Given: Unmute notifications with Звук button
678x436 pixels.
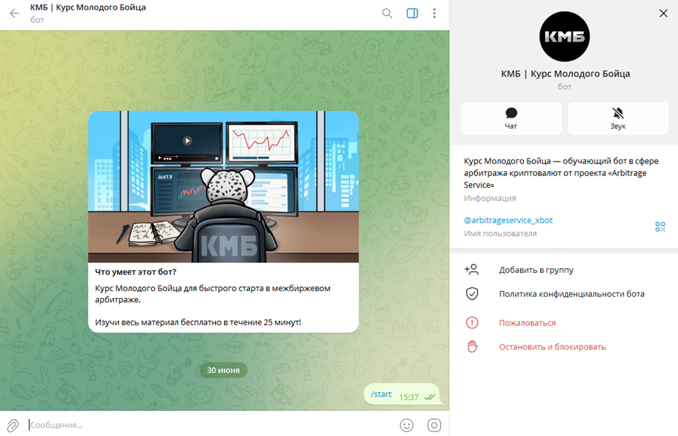Looking at the screenshot, I should pyautogui.click(x=618, y=118).
